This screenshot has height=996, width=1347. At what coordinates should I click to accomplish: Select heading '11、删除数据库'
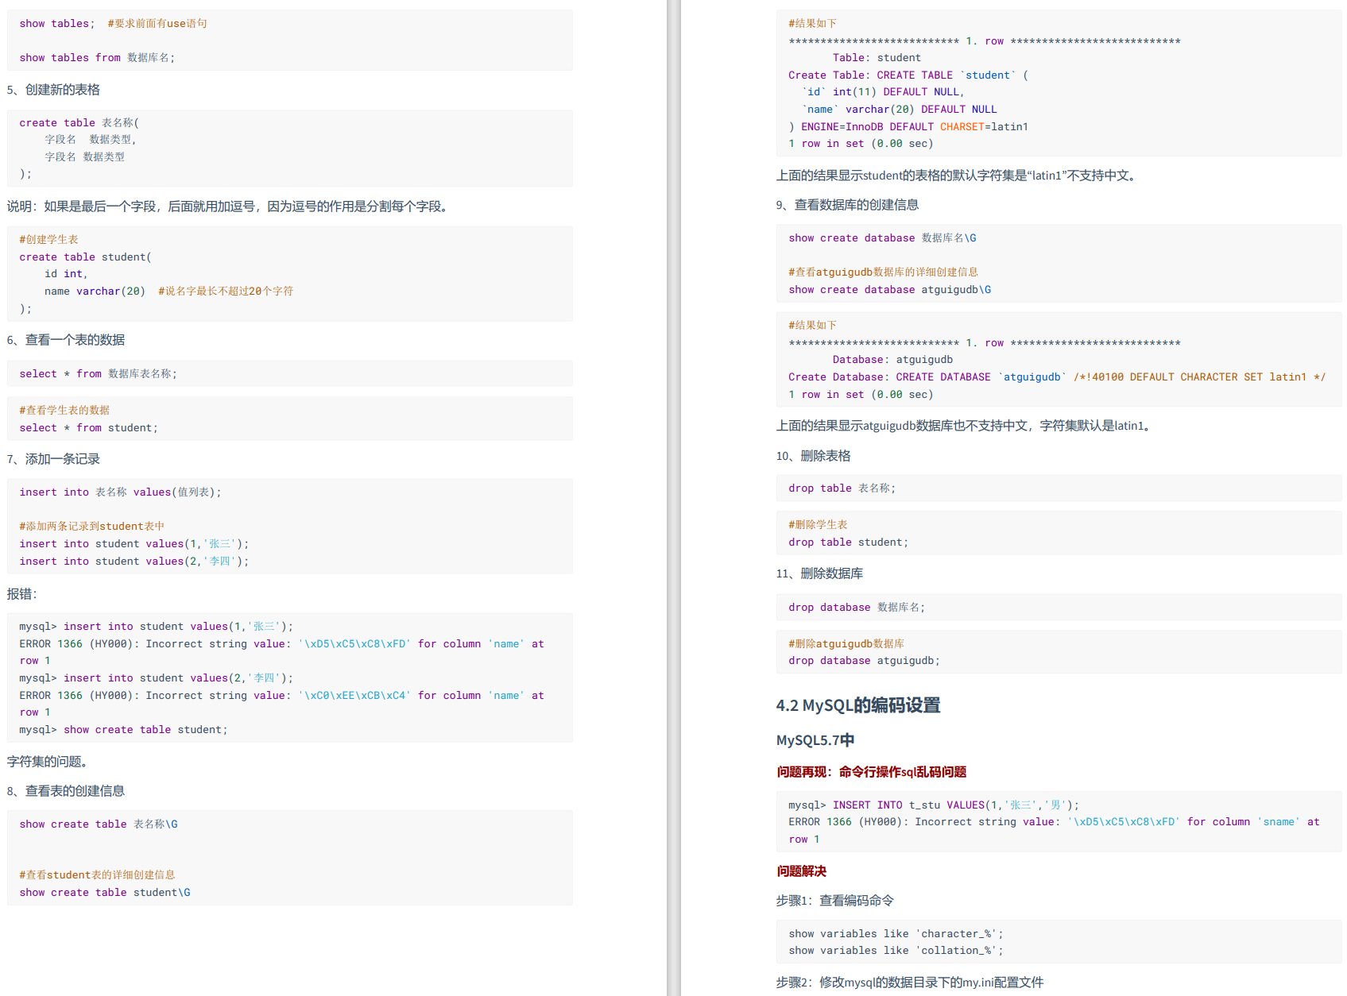(x=819, y=573)
